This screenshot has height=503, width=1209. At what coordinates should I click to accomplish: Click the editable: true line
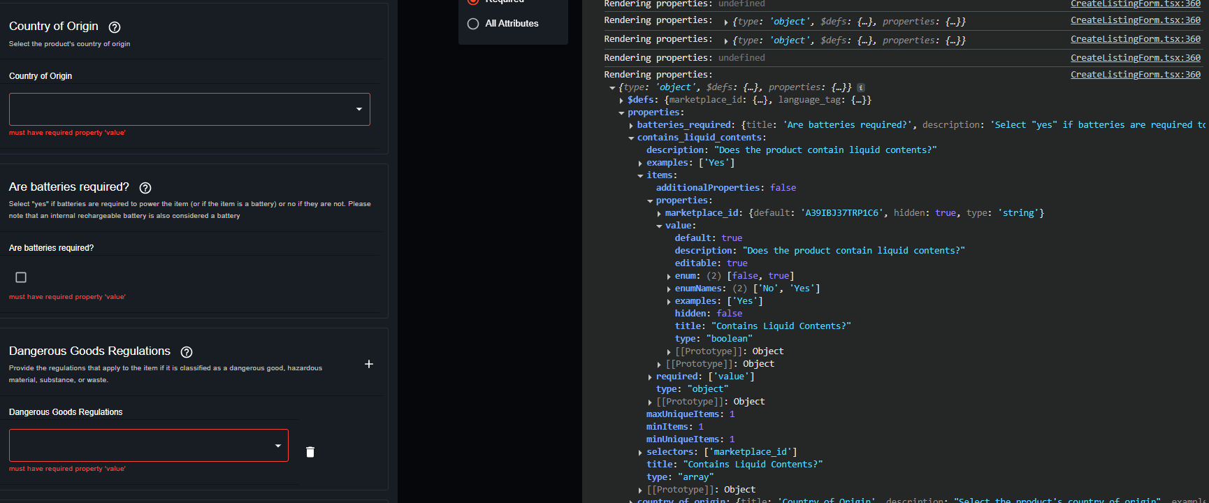[x=711, y=263]
